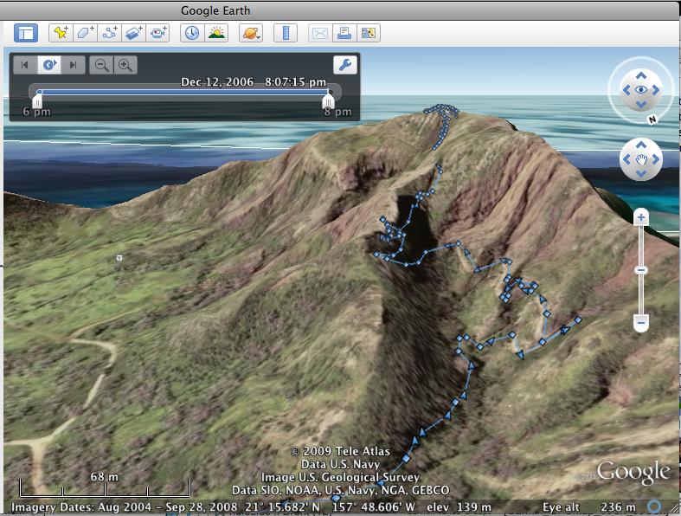Print the current view
Screen dimensions: 681x516
point(344,33)
